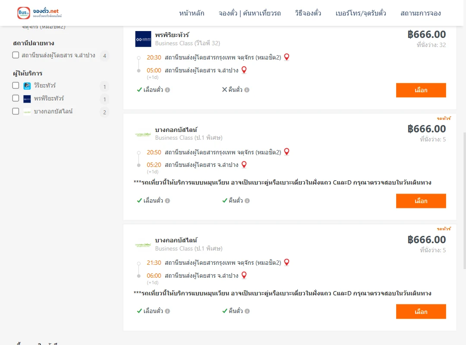Click arrival time 05:00
The image size is (466, 345).
(x=154, y=70)
